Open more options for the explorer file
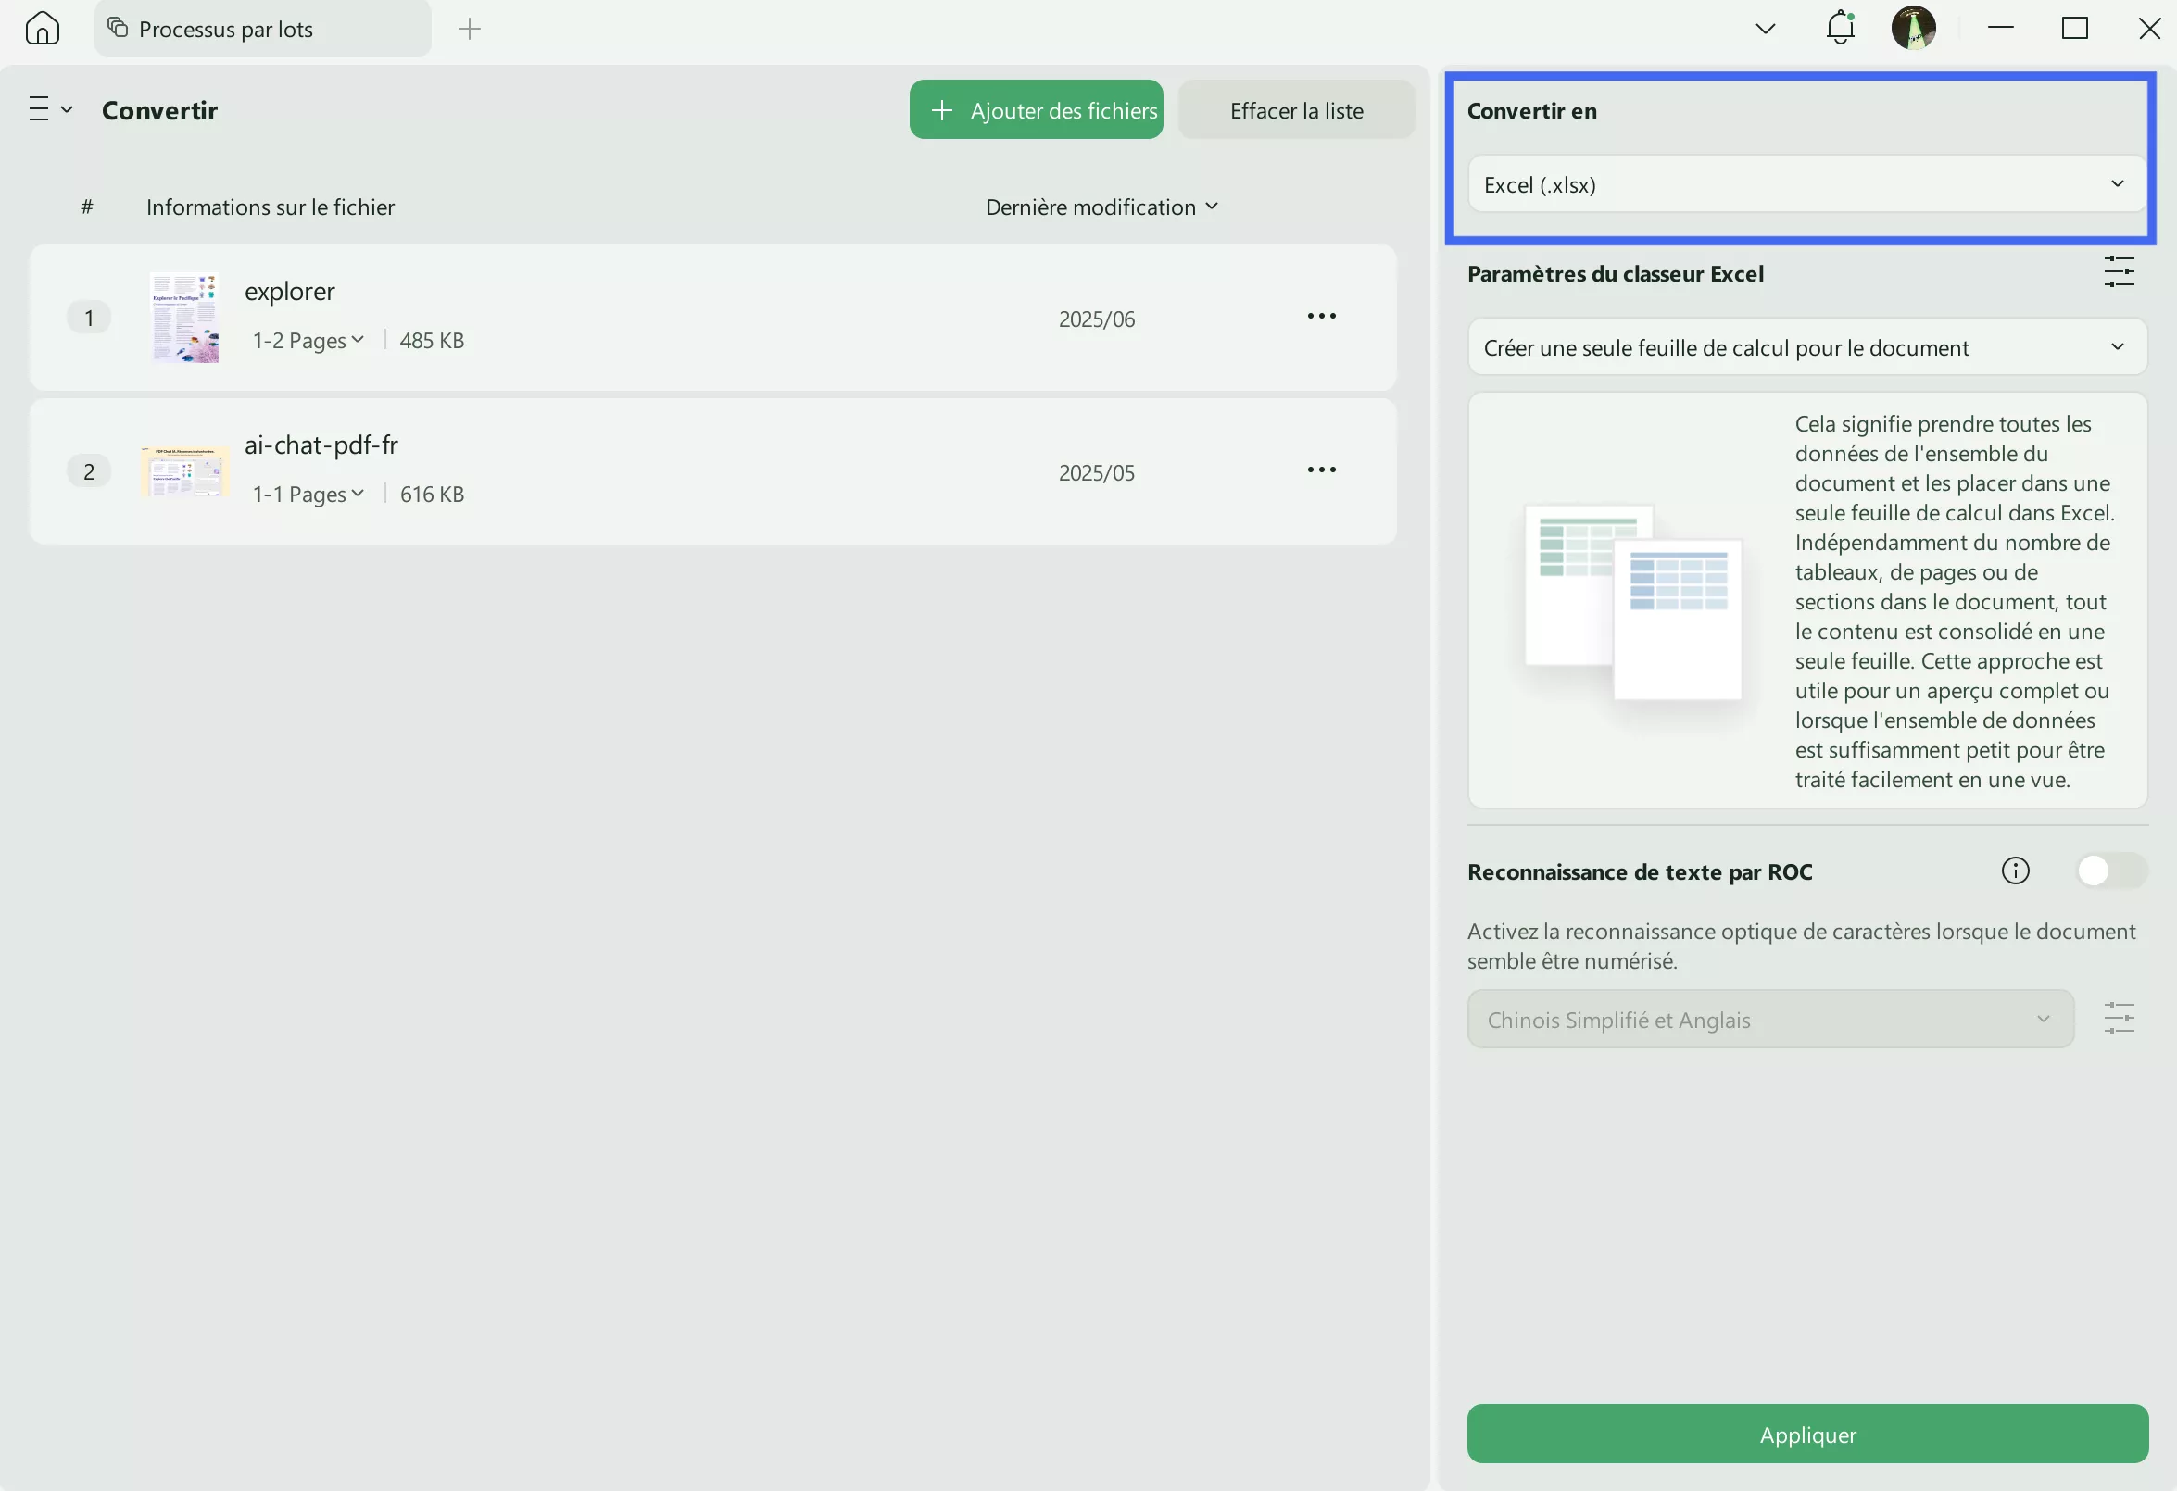The width and height of the screenshot is (2177, 1491). 1321,317
